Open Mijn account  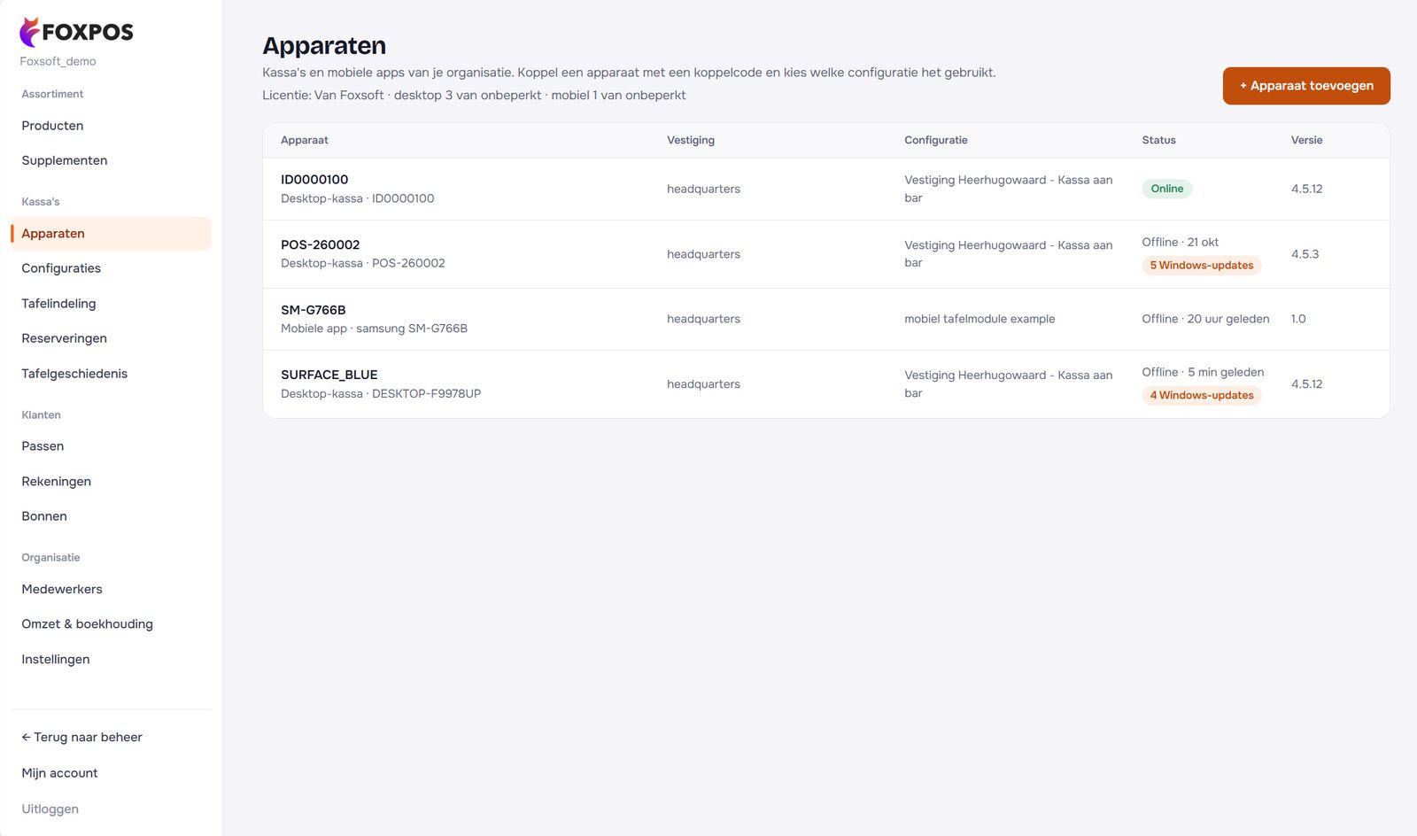tap(59, 773)
